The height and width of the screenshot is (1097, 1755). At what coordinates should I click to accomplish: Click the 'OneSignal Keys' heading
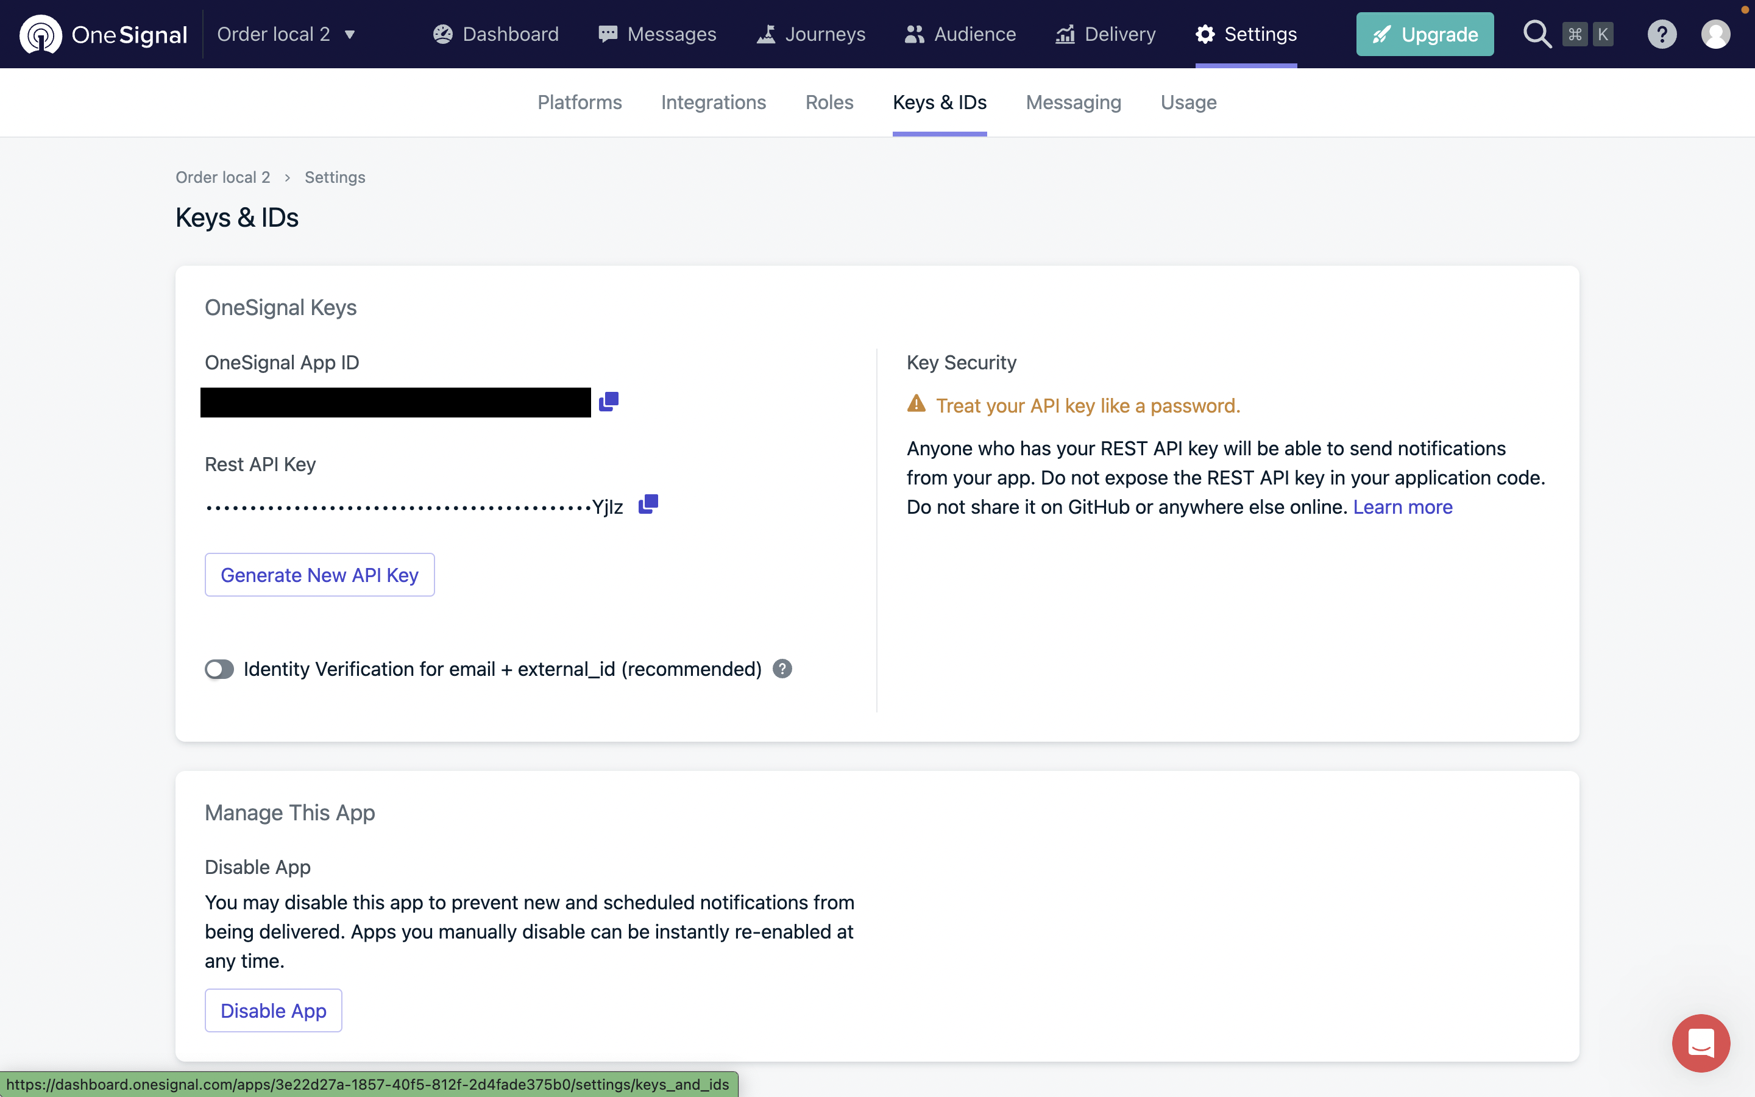[281, 308]
